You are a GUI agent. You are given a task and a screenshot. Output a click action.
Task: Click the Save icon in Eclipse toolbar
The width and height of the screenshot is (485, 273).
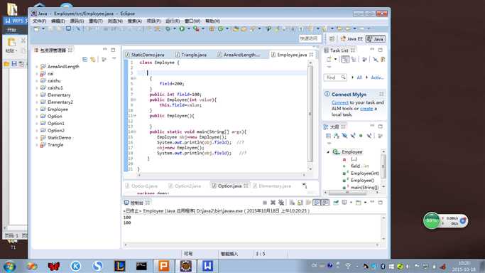[x=50, y=28]
